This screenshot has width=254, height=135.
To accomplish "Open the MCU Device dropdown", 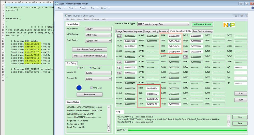I will tap(98, 35).
